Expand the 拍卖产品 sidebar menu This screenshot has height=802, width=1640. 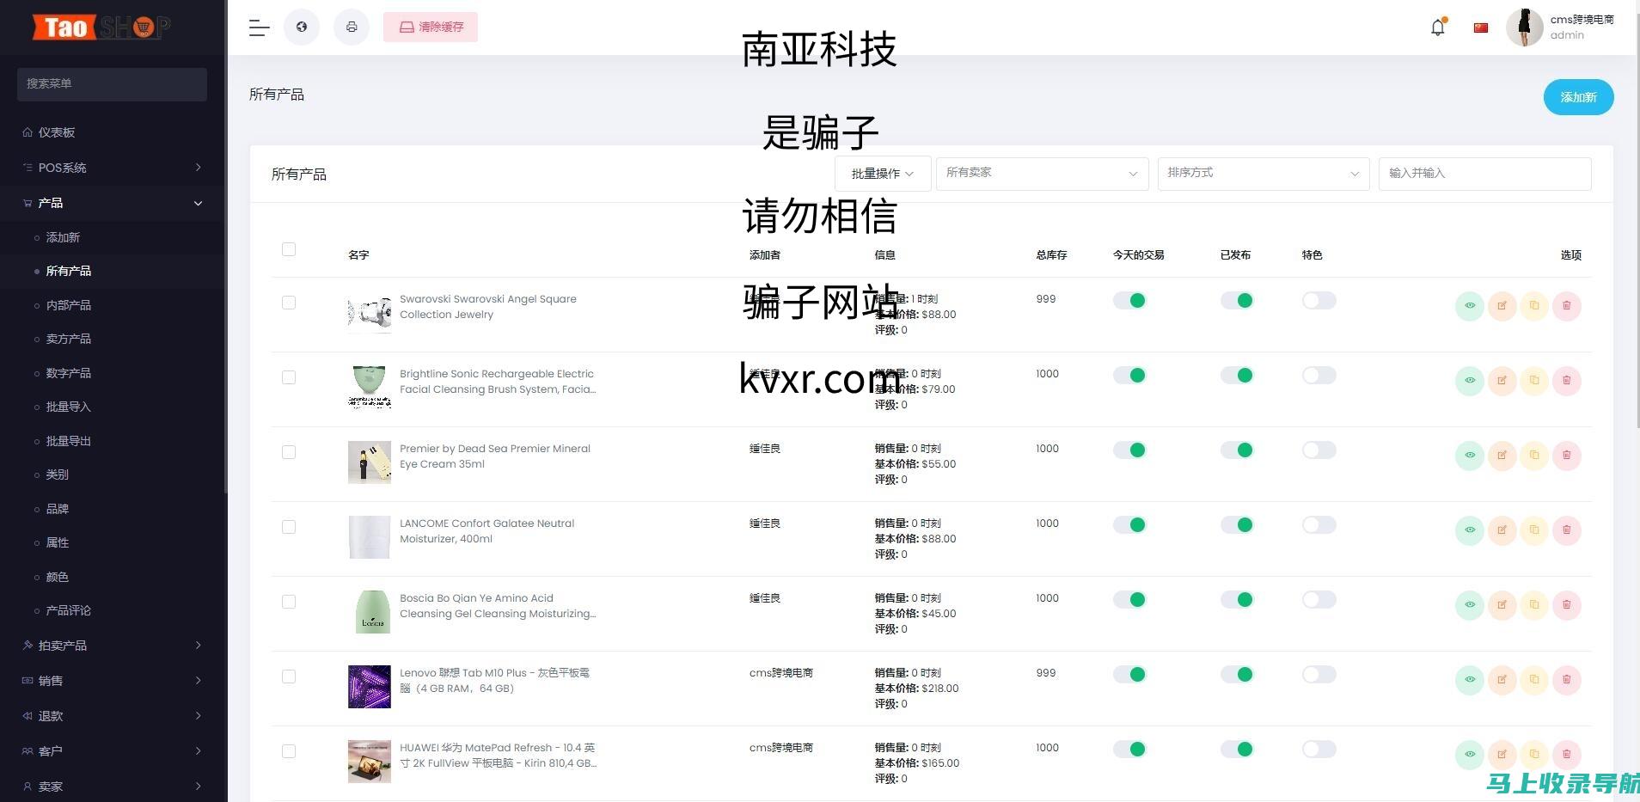pyautogui.click(x=113, y=646)
